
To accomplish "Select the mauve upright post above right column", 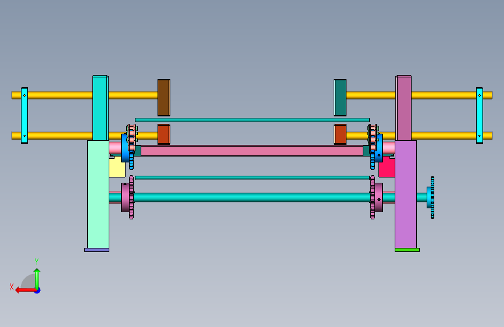I will 403,108.
